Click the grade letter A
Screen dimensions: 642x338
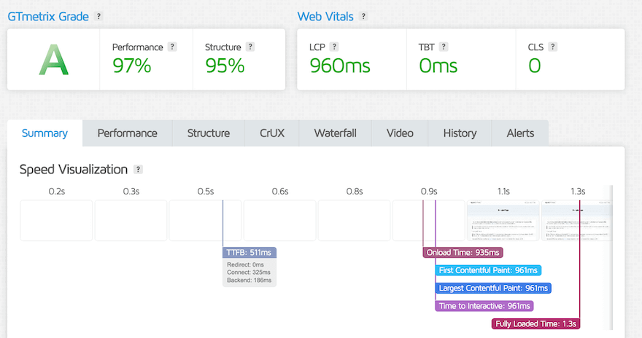[x=54, y=60]
